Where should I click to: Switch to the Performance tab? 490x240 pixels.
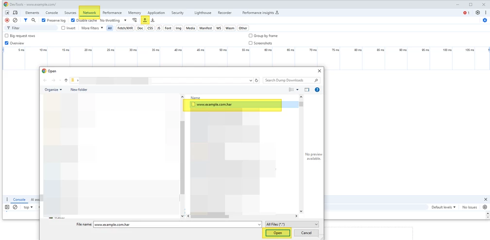pyautogui.click(x=112, y=13)
